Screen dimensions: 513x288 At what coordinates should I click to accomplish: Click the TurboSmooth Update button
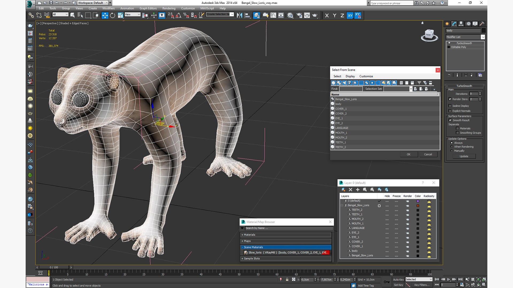tap(464, 157)
